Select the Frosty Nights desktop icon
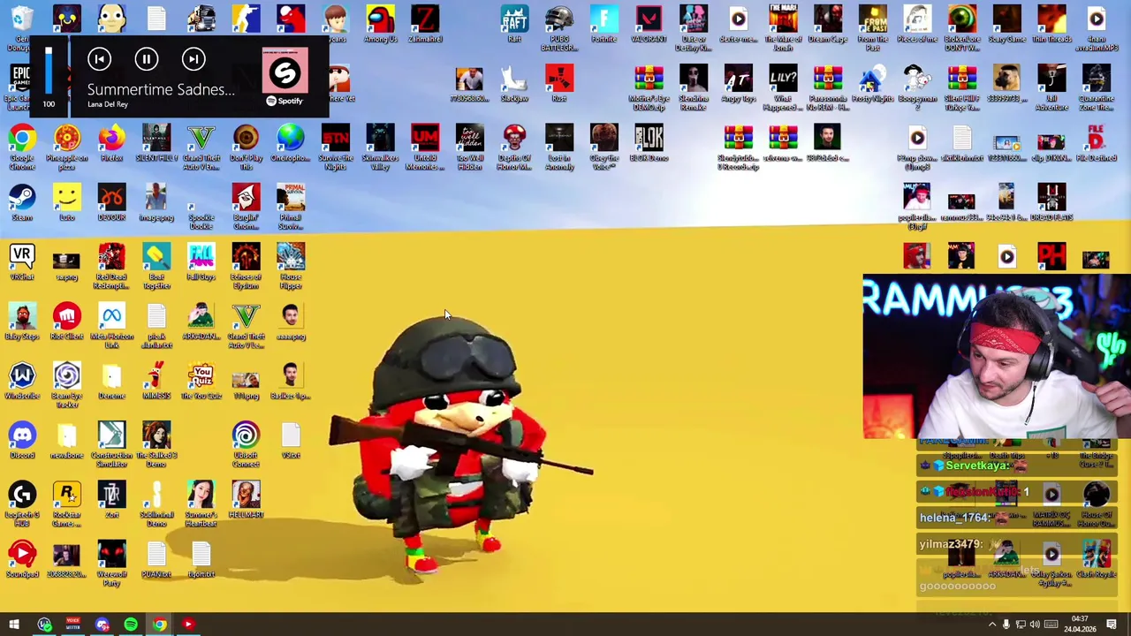This screenshot has height=636, width=1131. pyautogui.click(x=872, y=84)
